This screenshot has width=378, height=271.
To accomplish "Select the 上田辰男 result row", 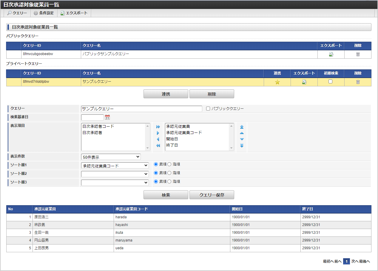I will [x=189, y=248].
